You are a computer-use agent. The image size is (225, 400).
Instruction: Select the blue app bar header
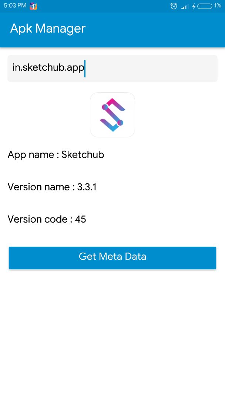(113, 30)
